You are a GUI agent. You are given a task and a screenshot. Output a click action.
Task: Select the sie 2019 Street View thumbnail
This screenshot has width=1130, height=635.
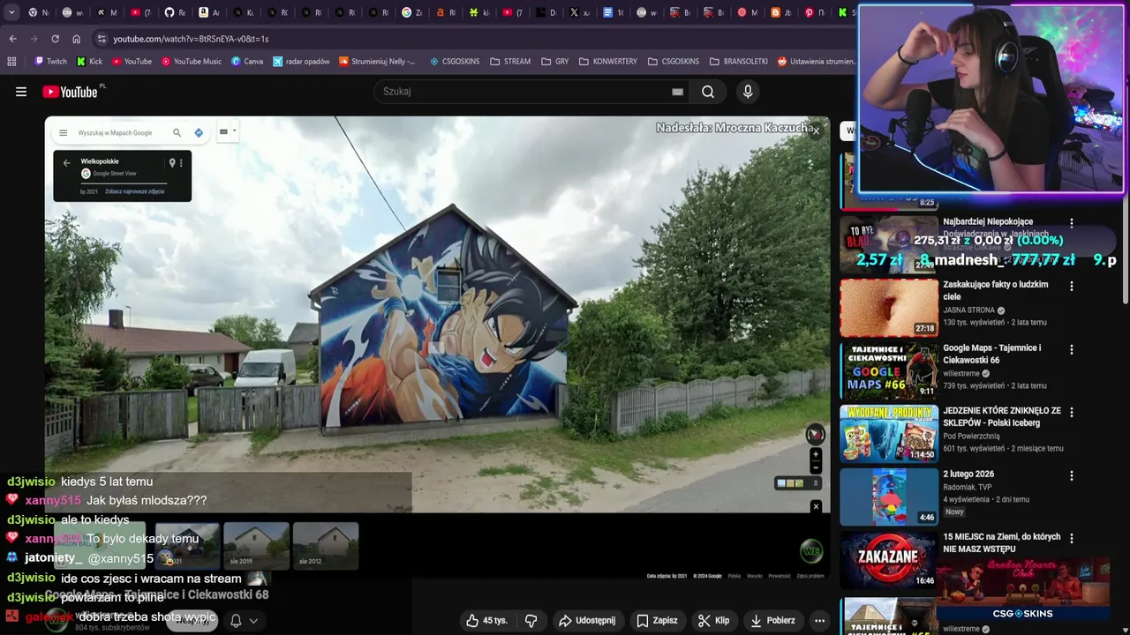click(x=256, y=545)
